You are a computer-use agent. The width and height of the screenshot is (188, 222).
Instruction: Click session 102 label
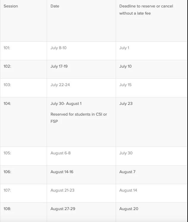tap(7, 66)
